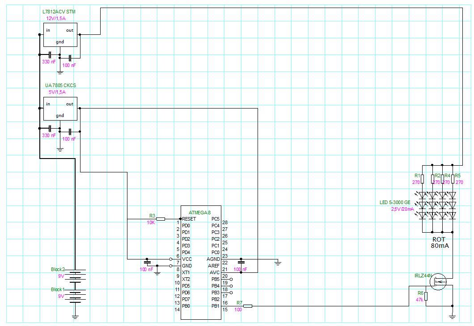Viewport: 474px width, 326px height.
Task: Click the 'Block1' battery label
Action: coord(58,289)
